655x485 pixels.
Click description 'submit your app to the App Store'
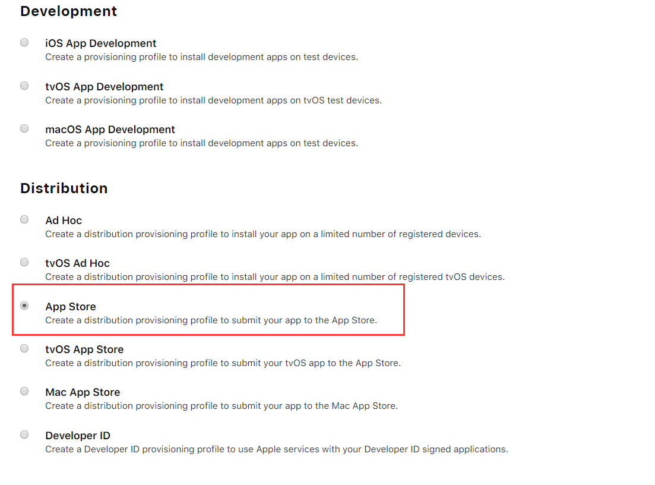211,320
